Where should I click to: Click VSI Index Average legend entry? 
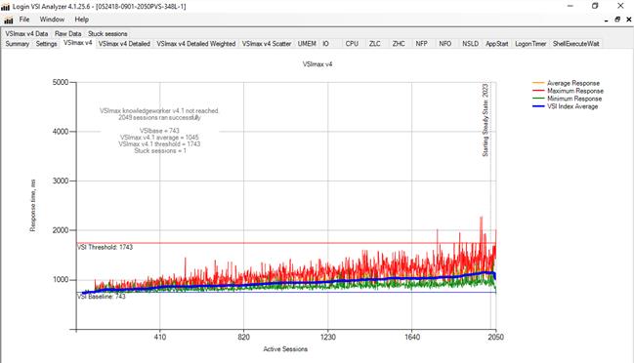coord(565,106)
